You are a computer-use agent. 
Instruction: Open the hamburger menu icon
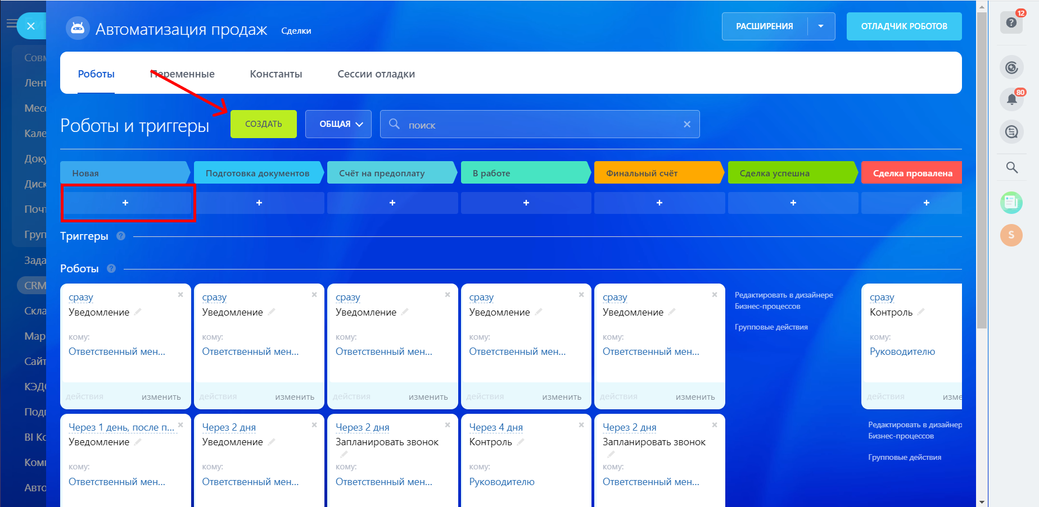(x=11, y=24)
